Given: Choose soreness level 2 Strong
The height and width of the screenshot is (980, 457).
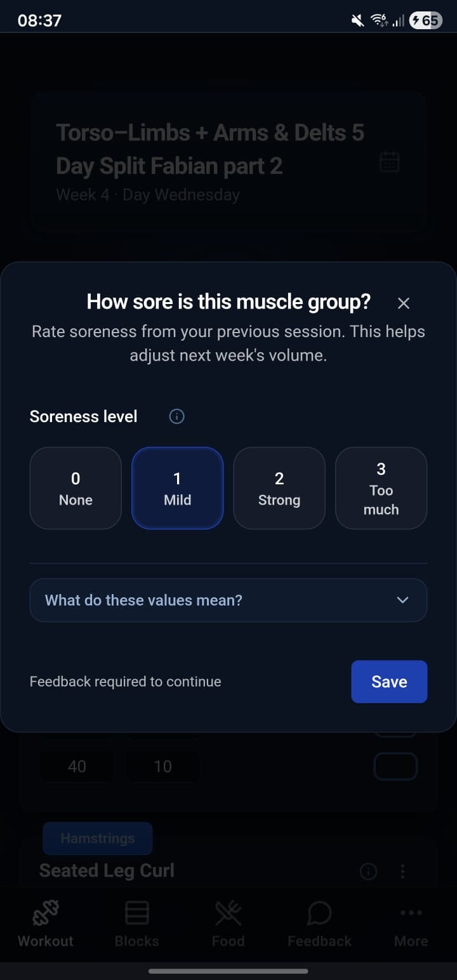Looking at the screenshot, I should (279, 487).
